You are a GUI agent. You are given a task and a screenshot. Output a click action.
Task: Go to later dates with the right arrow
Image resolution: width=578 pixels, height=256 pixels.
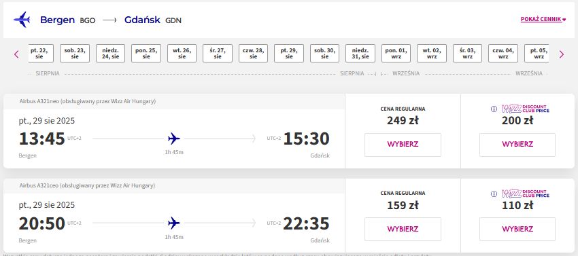[x=562, y=54]
